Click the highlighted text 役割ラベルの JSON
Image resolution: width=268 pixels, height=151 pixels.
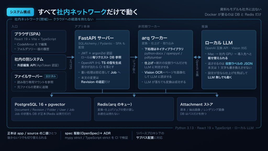[239, 63]
